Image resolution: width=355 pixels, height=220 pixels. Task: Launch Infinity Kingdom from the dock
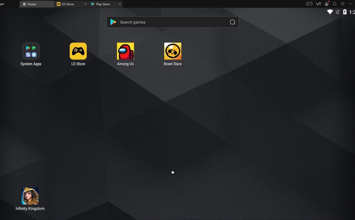click(30, 196)
